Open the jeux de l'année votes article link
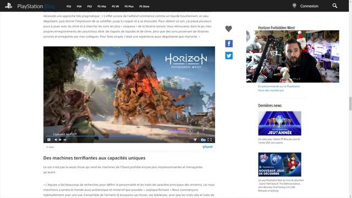The height and width of the screenshot is (198, 352). pos(279,141)
